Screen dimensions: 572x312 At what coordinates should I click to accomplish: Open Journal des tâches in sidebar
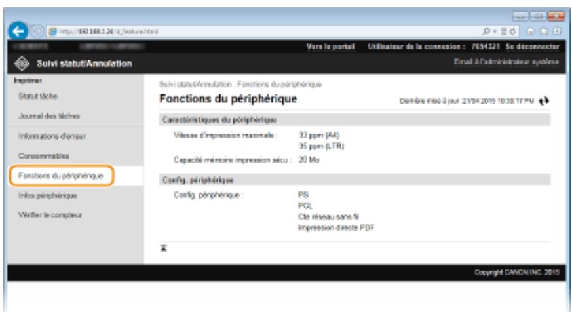pyautogui.click(x=49, y=116)
